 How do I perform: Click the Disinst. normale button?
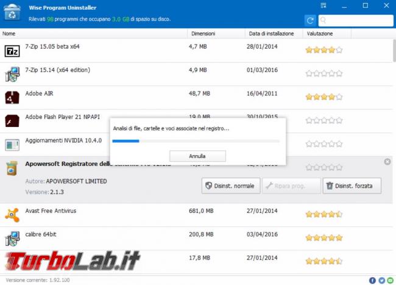pyautogui.click(x=231, y=186)
